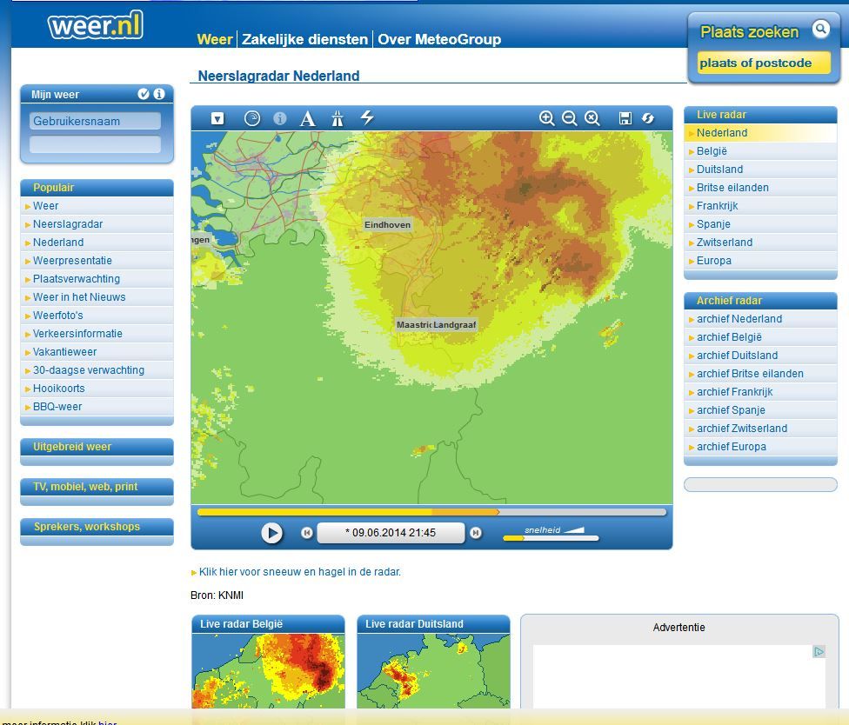Toggle place name labels (A icon)
This screenshot has width=849, height=725.
[308, 119]
